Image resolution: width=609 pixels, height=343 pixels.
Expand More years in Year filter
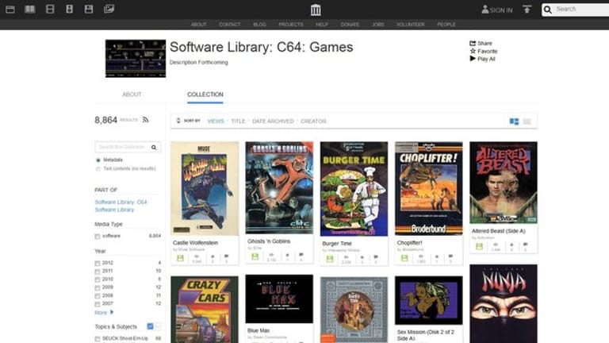point(103,312)
